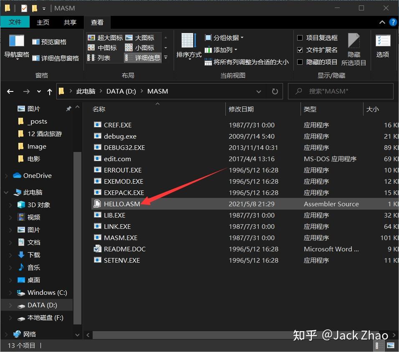This screenshot has width=399, height=352.
Task: Open the HELLO.ASM file
Action: [121, 204]
